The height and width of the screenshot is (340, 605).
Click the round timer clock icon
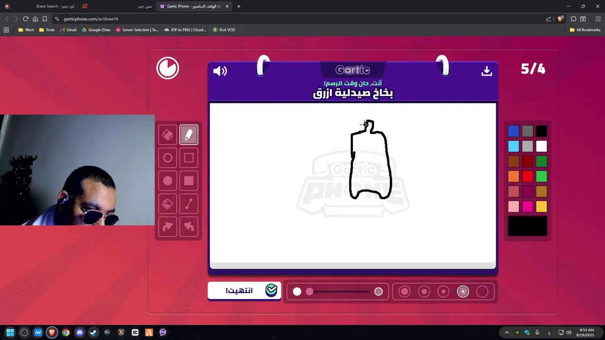click(x=168, y=68)
